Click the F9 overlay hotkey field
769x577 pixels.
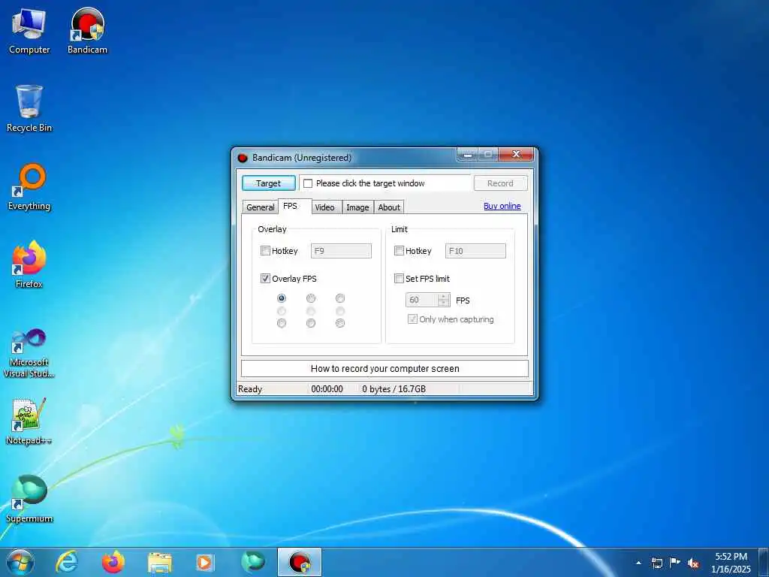click(342, 251)
